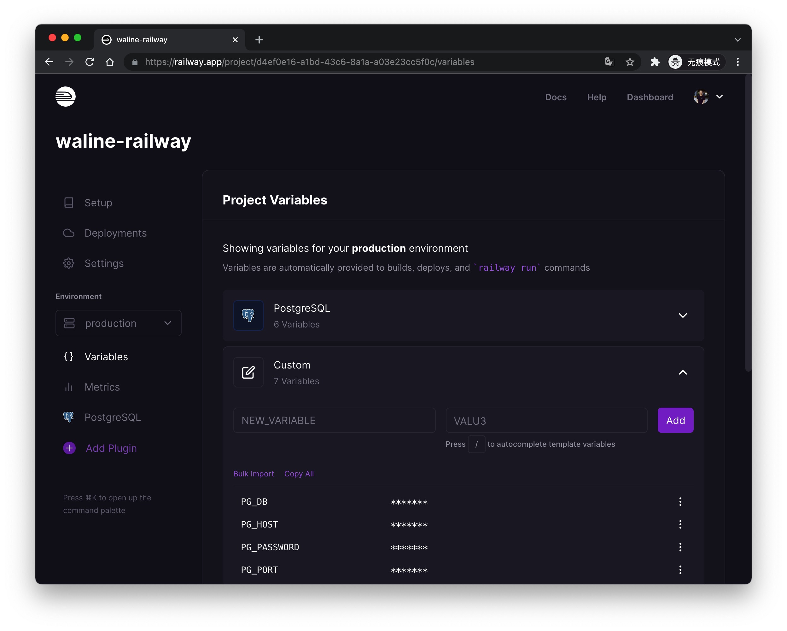This screenshot has height=631, width=787.
Task: Click the Railway logo icon
Action: [65, 97]
